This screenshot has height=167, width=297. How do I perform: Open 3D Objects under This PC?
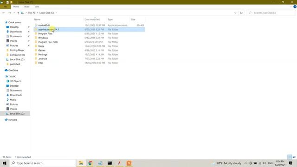click(x=15, y=81)
